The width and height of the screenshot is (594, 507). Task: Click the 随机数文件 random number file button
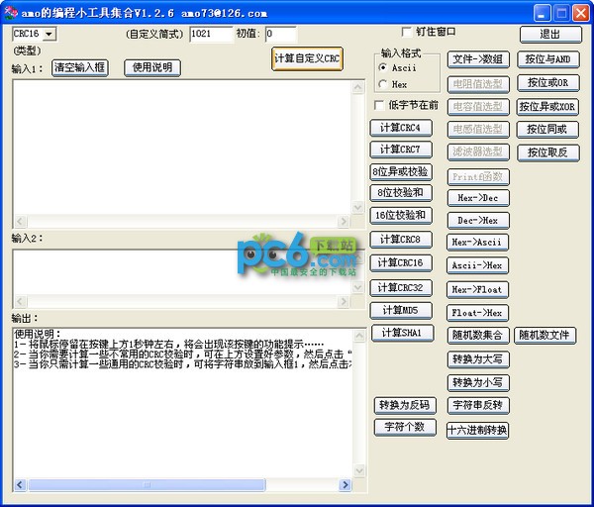tap(544, 336)
